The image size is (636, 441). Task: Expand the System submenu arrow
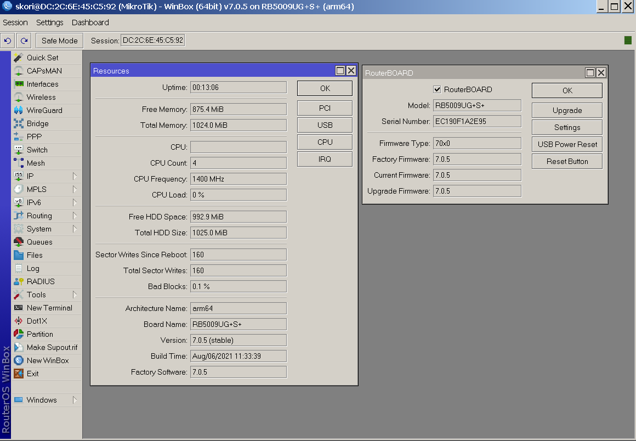pyautogui.click(x=75, y=229)
